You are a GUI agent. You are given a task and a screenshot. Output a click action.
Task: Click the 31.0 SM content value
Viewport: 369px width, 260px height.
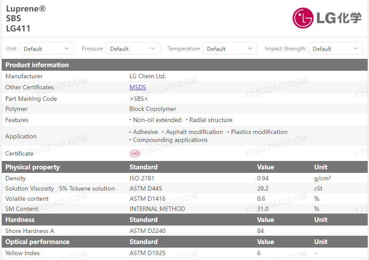tap(262, 209)
